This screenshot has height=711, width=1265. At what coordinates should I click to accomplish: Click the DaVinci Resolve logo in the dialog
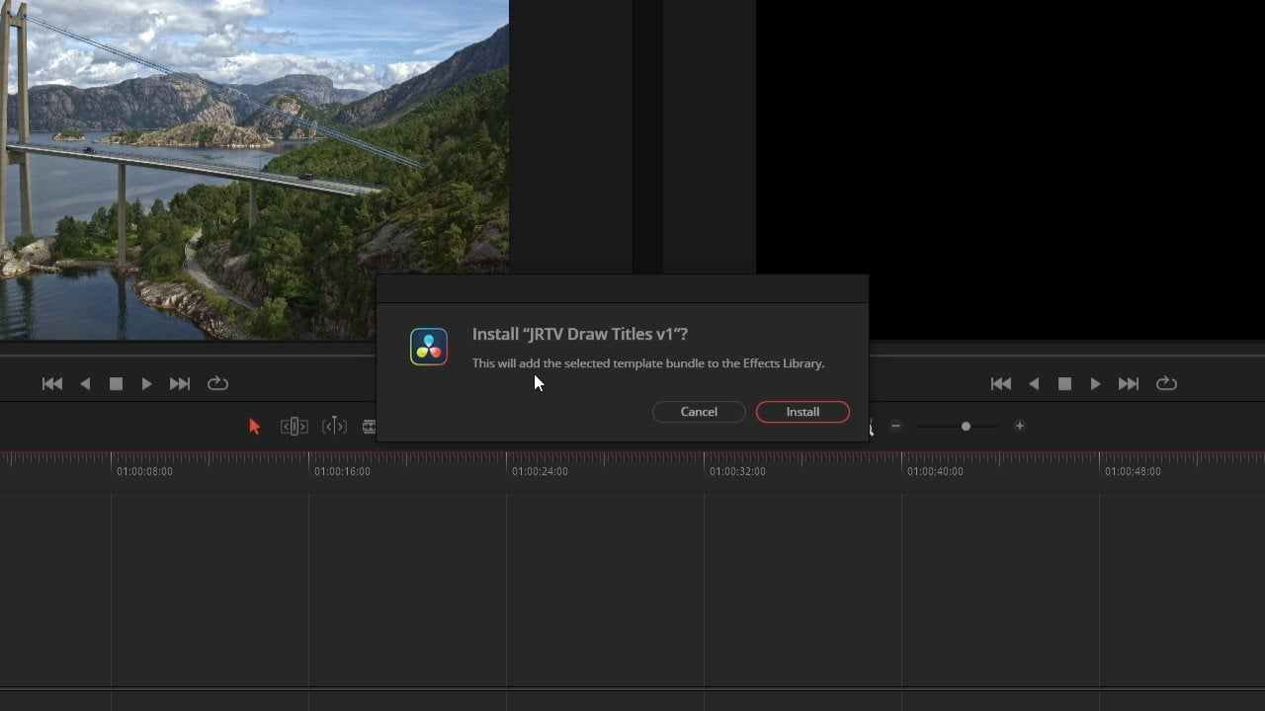pos(429,347)
